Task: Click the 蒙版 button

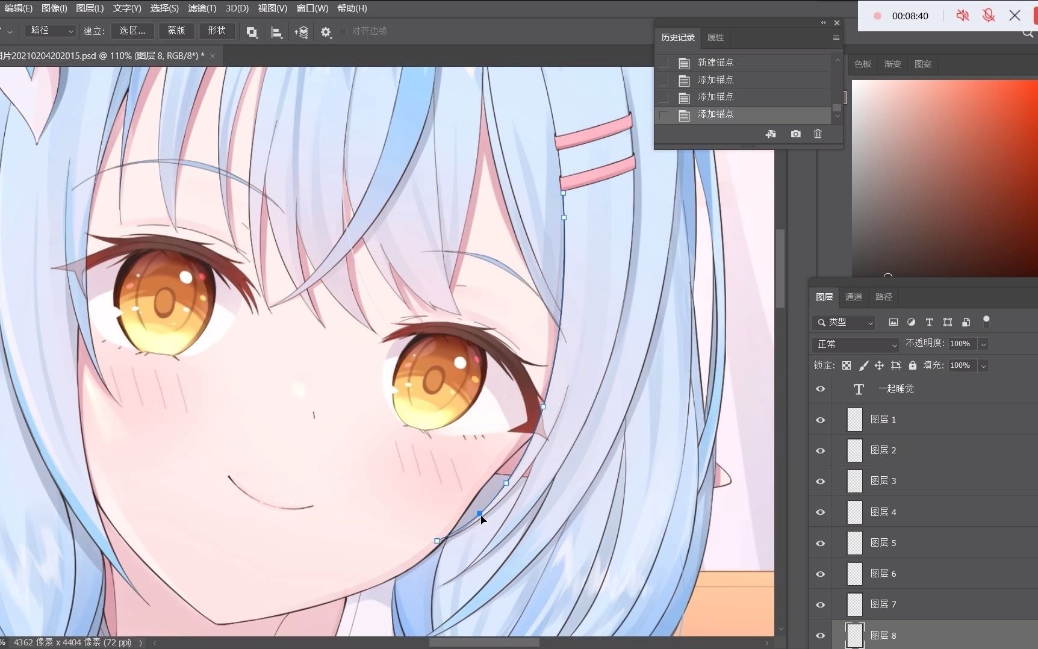Action: click(176, 31)
